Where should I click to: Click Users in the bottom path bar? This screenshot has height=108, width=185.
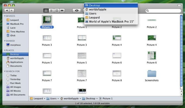[x=51, y=99]
